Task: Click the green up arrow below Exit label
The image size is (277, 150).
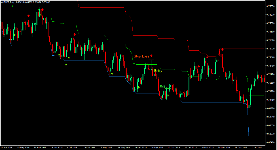Action: (168, 96)
